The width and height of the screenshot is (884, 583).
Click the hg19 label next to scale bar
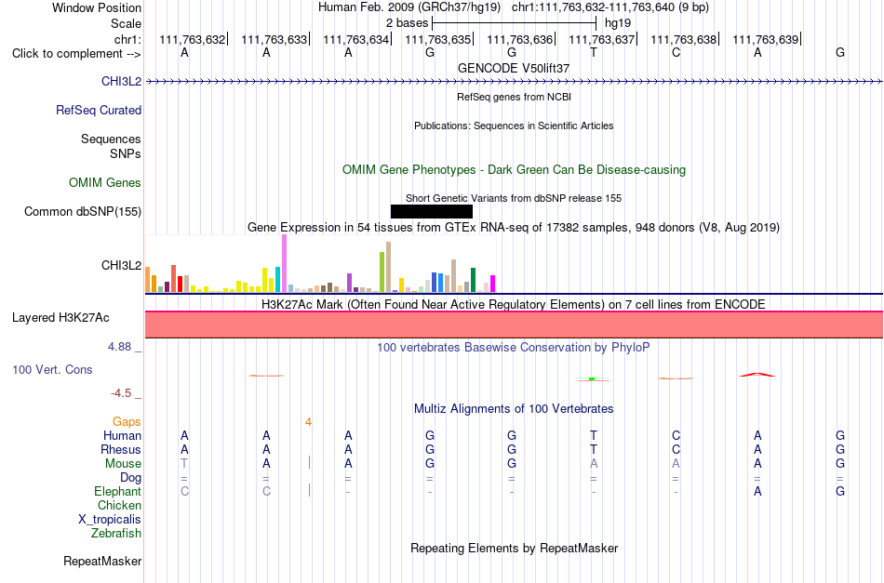pos(618,23)
